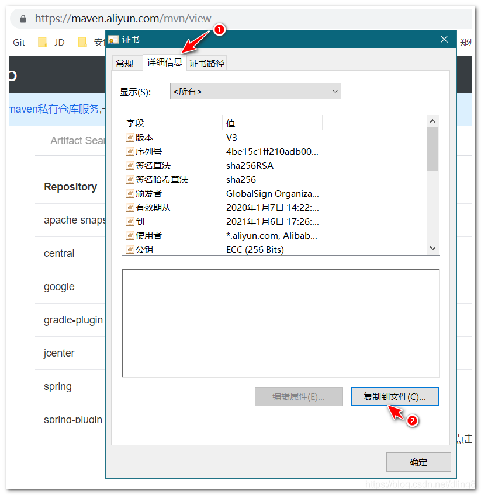Click central repository in the web page
Viewport: 481px width, 495px height.
[59, 253]
